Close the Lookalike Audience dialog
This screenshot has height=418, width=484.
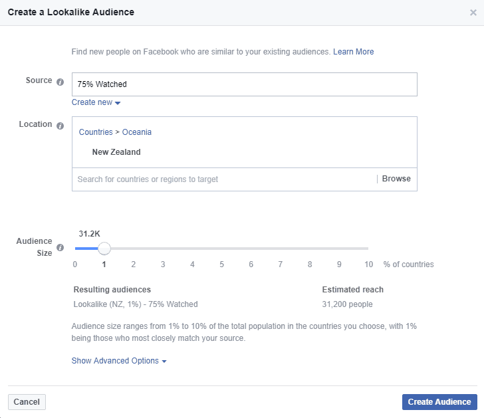point(473,13)
